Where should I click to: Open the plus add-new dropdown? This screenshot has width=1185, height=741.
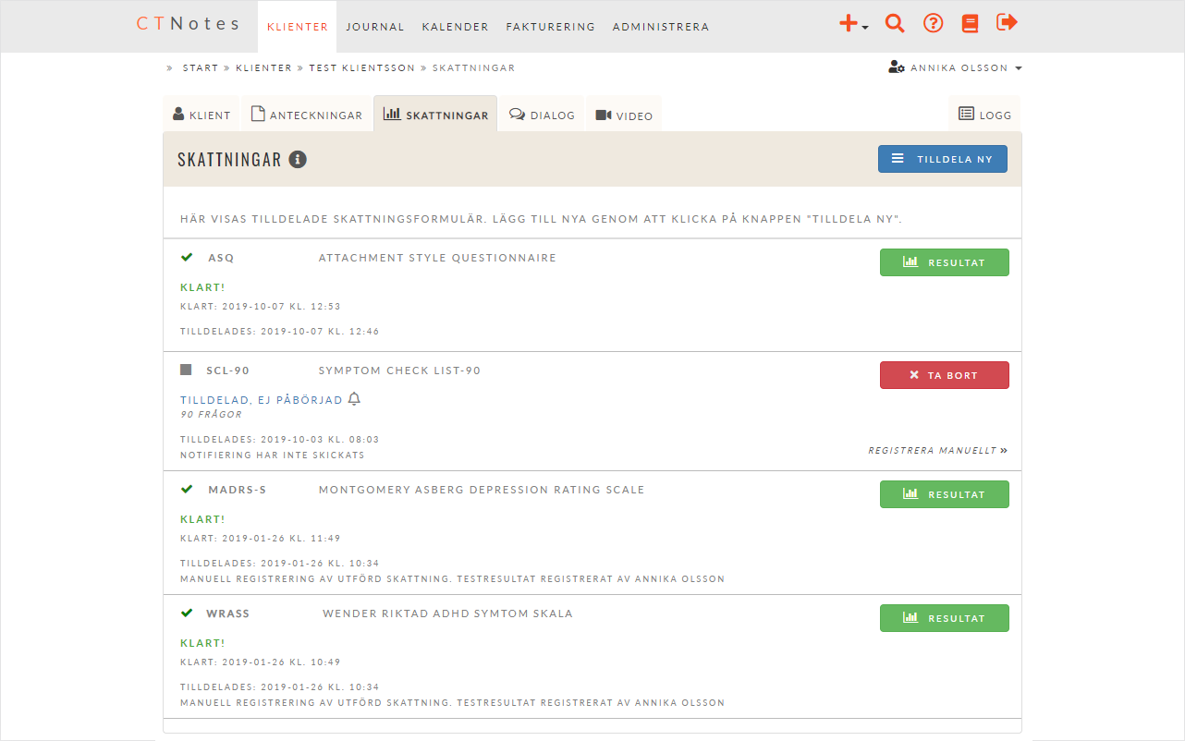tap(853, 24)
